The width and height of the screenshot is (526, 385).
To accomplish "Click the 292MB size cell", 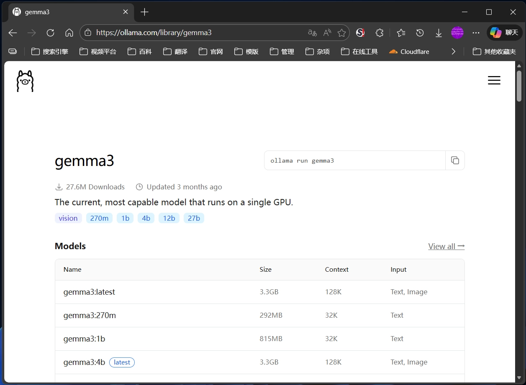I will [x=271, y=315].
